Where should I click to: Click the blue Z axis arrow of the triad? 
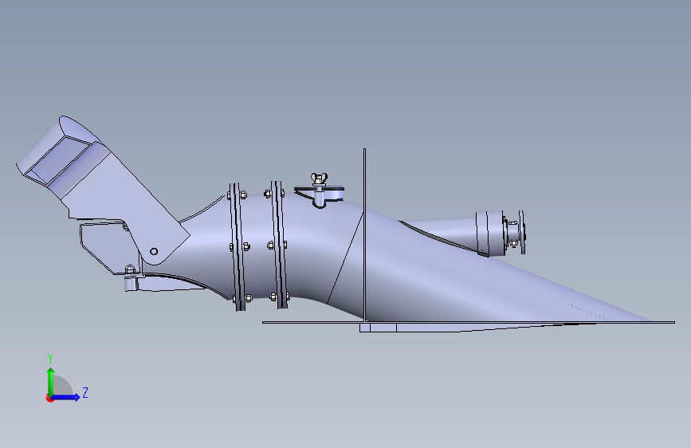[x=66, y=397]
